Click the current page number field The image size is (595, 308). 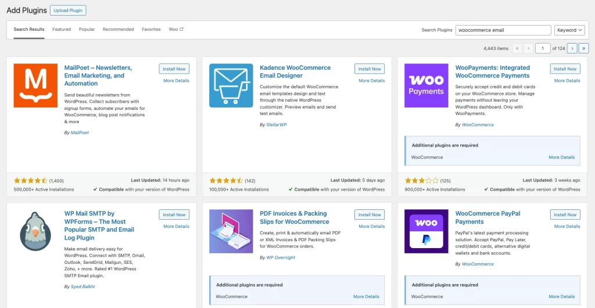pyautogui.click(x=543, y=48)
